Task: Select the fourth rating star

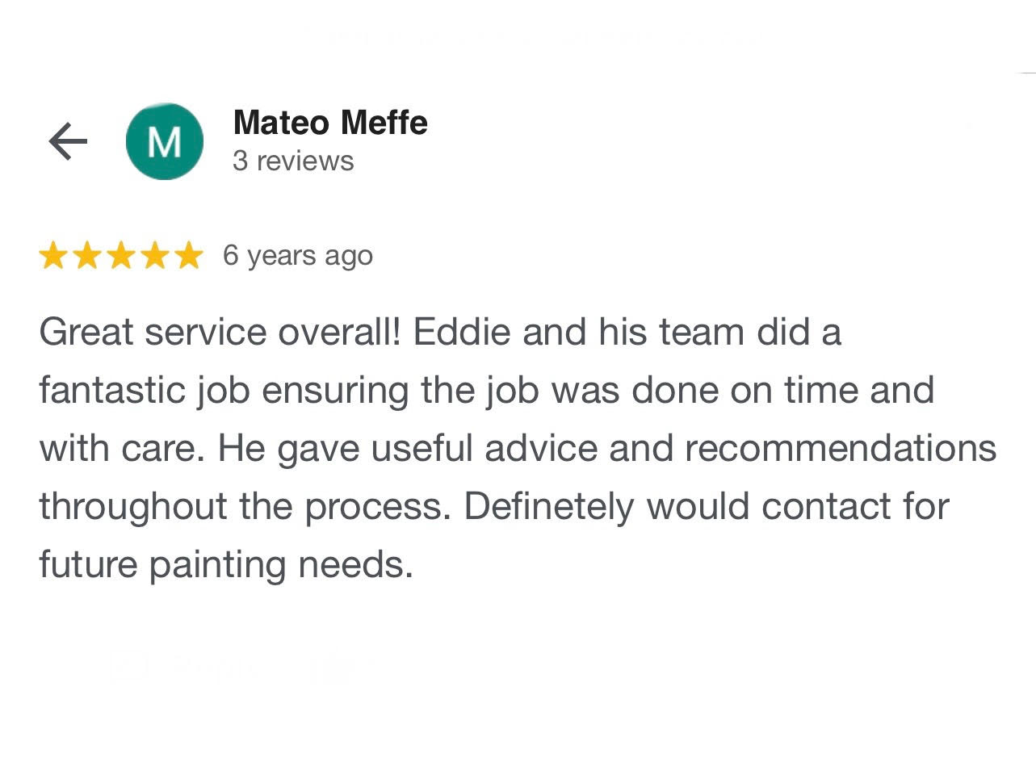Action: (x=155, y=256)
